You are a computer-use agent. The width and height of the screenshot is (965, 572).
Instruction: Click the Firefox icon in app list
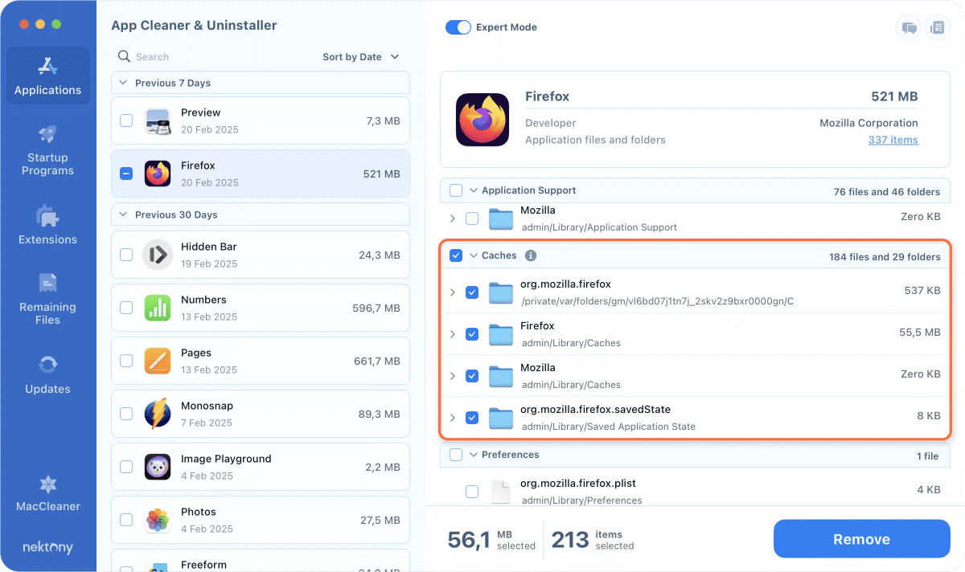158,174
